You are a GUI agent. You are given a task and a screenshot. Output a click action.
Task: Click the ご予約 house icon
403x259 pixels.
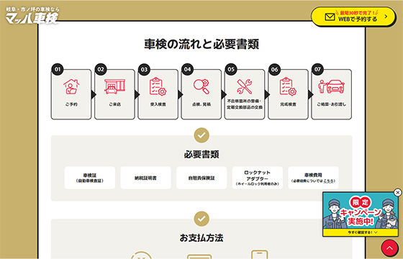(71, 86)
